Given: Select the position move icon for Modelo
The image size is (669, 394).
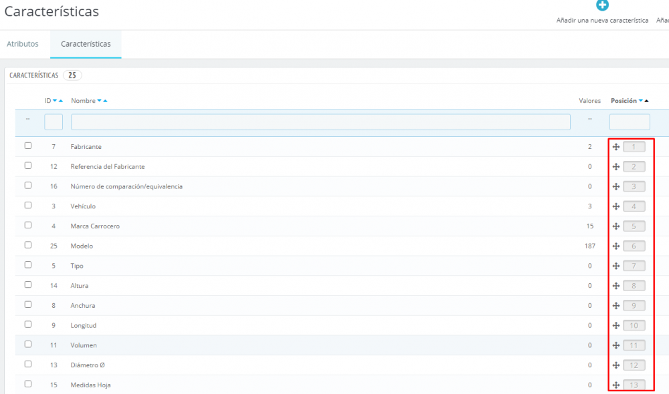Looking at the screenshot, I should click(616, 246).
